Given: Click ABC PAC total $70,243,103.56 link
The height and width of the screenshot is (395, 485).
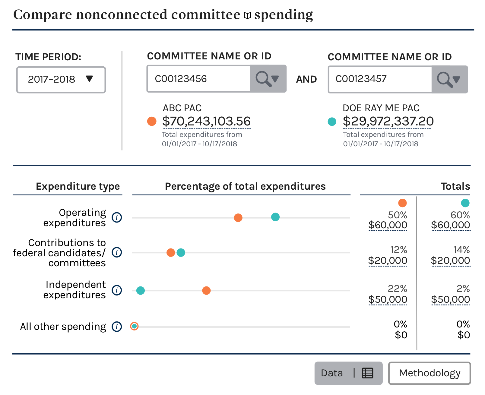Looking at the screenshot, I should [x=206, y=122].
